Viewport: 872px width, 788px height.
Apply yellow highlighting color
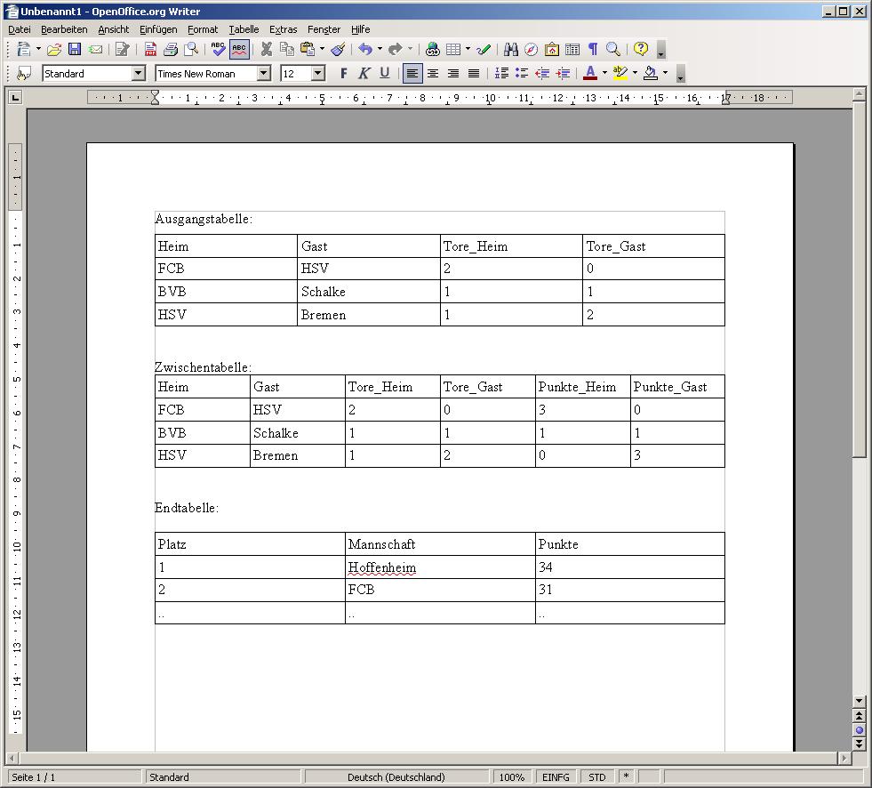coord(620,74)
